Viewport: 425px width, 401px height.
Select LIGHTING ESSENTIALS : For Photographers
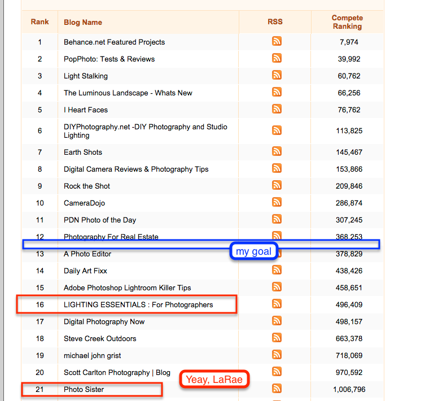pos(138,304)
